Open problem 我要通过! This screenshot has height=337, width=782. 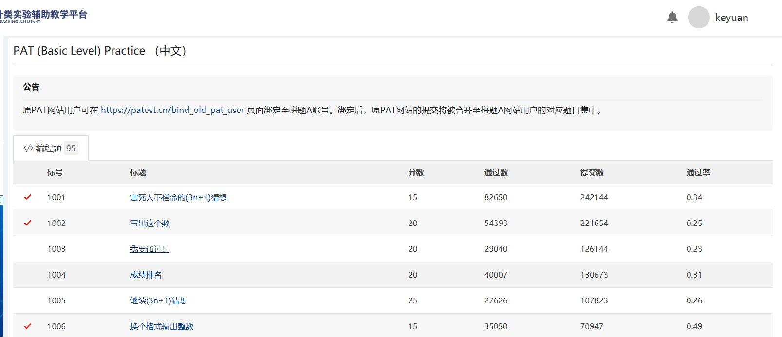point(149,249)
